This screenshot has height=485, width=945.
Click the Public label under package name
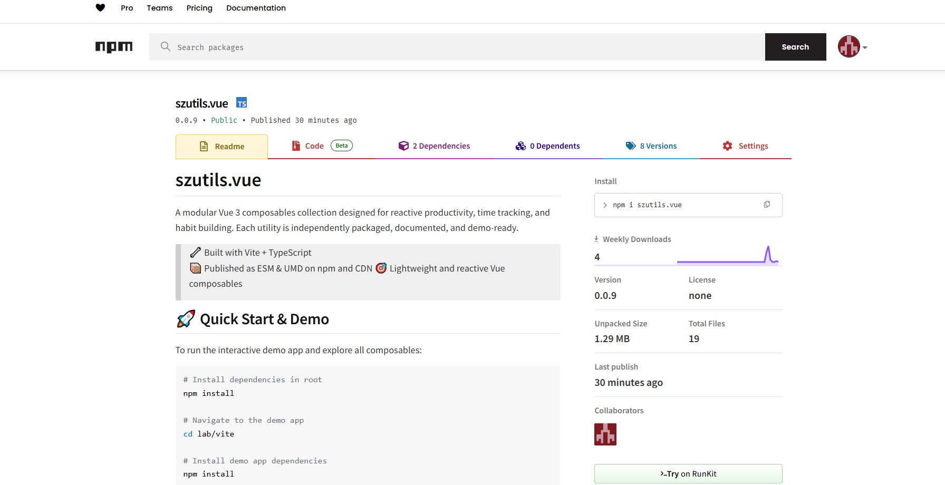point(224,120)
